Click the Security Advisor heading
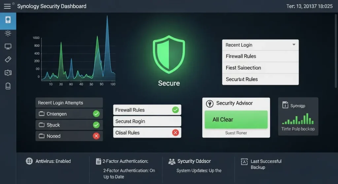 click(234, 103)
